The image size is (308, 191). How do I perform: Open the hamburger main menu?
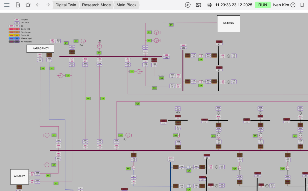pos(7,5)
